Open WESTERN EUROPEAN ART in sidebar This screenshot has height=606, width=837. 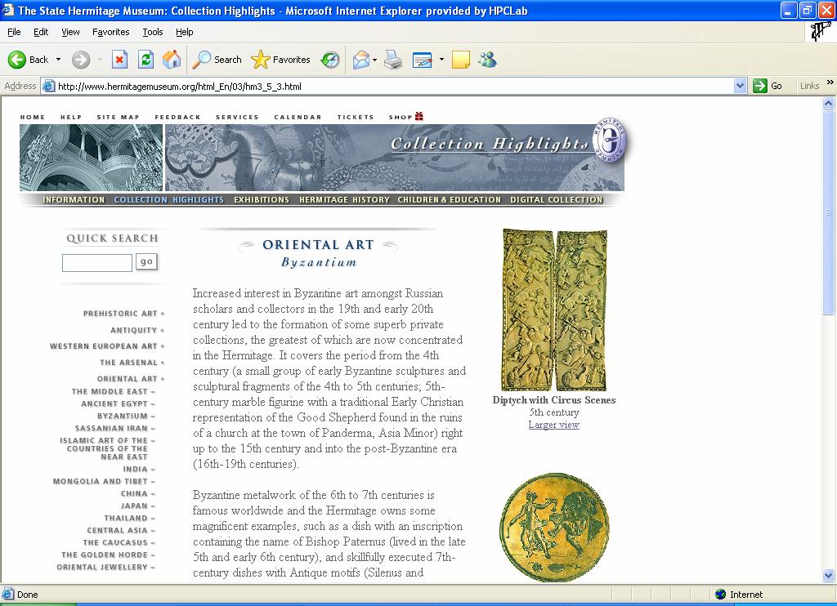[x=104, y=346]
